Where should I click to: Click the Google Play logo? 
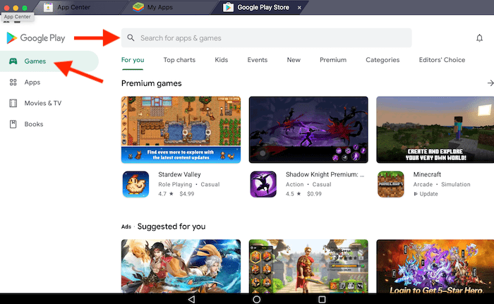(35, 38)
